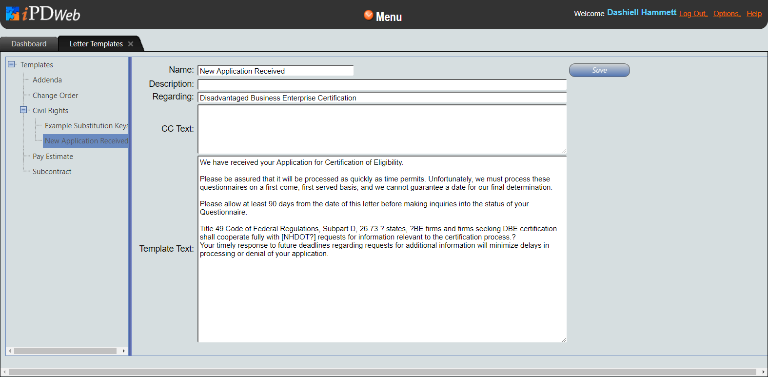Switch to the Dashboard tab
Viewport: 768px width, 377px height.
click(29, 44)
